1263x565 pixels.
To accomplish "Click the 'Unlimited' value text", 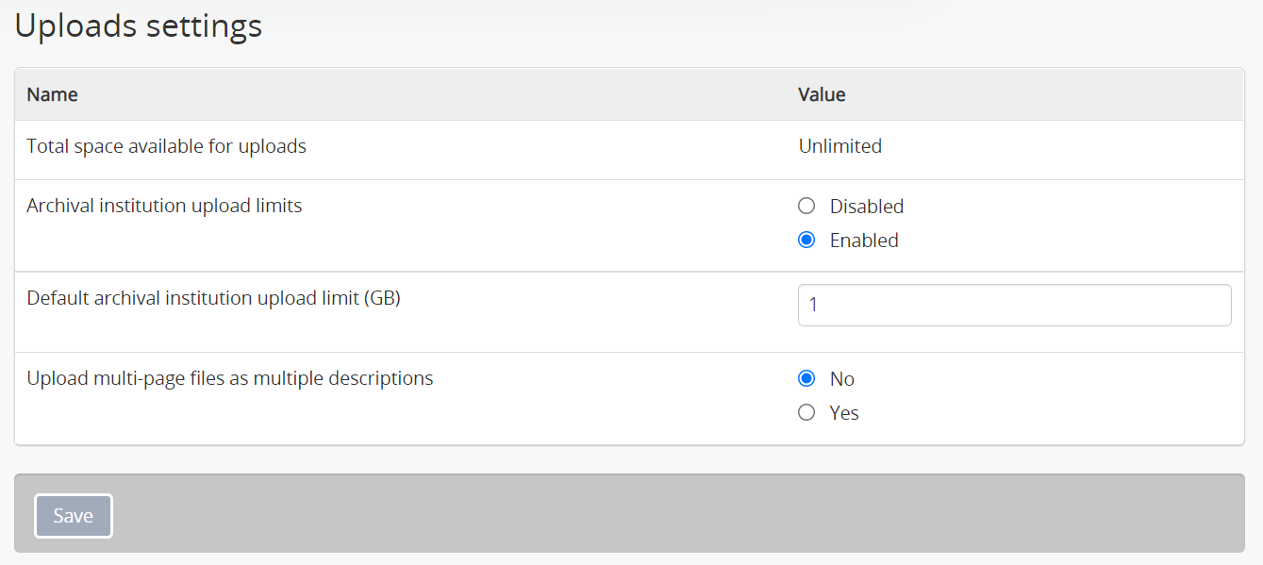I will coord(840,146).
